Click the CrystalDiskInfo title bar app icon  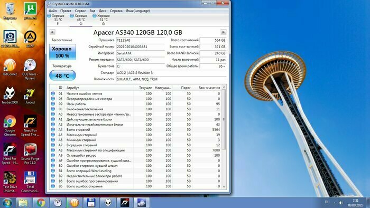[49, 4]
